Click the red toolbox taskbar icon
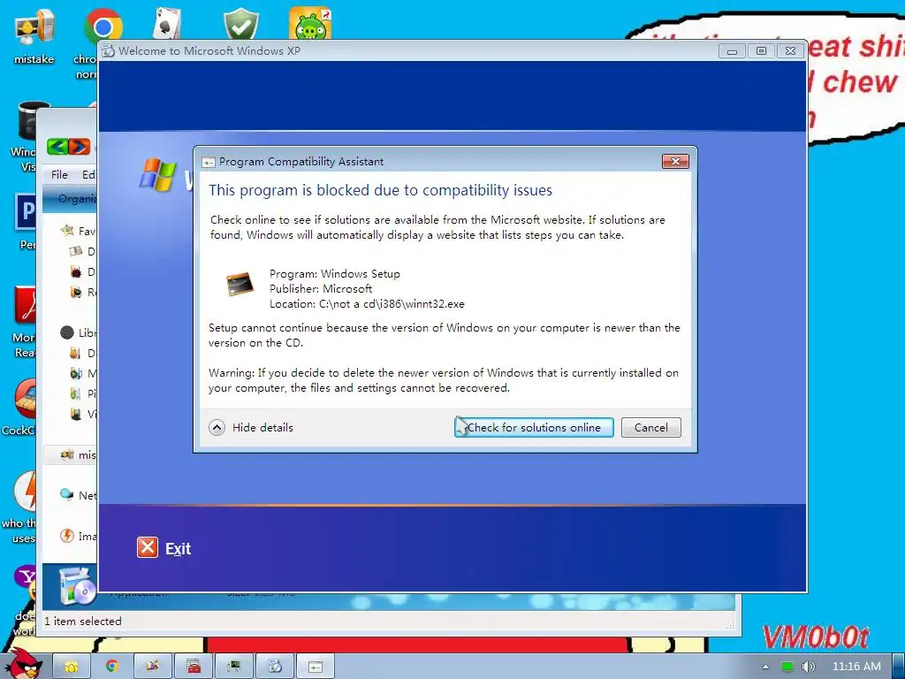Viewport: 905px width, 679px height. pyautogui.click(x=193, y=667)
